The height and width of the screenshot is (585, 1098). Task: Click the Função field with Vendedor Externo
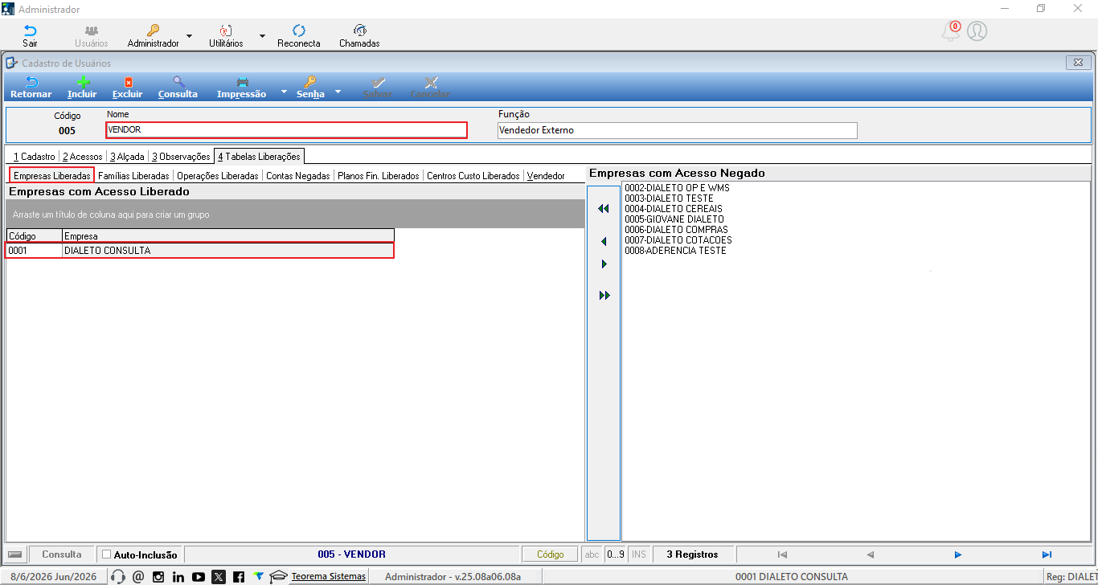tap(678, 130)
